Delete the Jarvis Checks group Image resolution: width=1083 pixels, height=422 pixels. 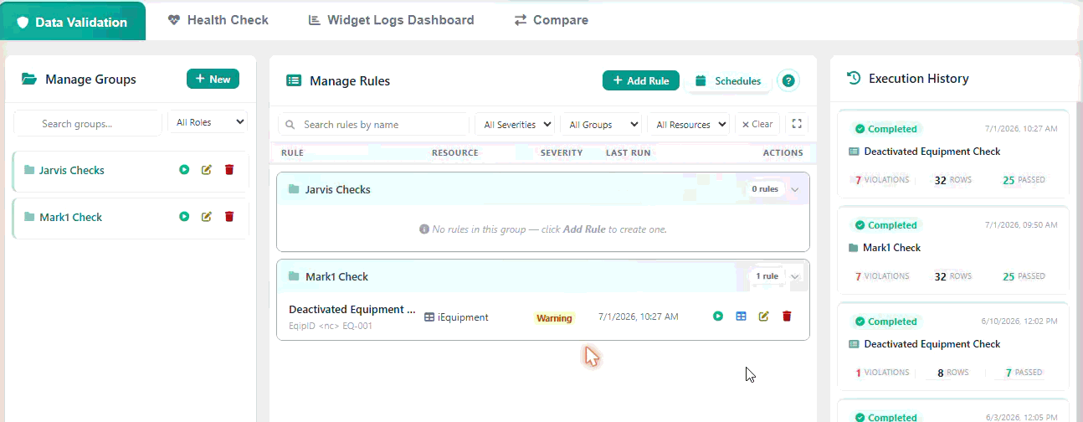(x=229, y=170)
